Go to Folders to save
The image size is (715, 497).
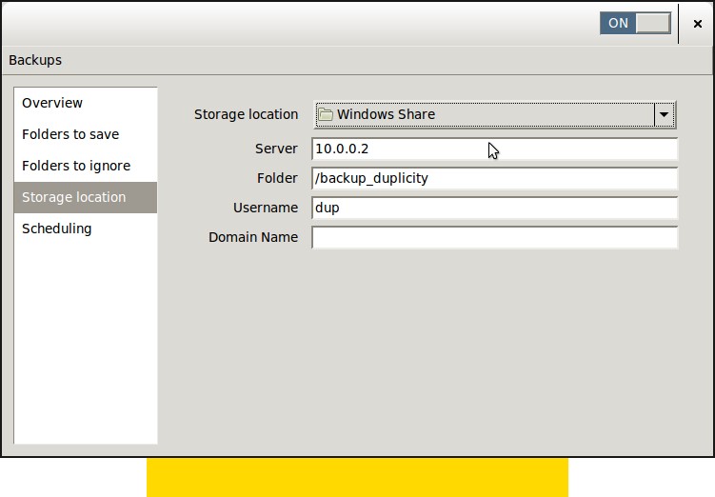70,134
